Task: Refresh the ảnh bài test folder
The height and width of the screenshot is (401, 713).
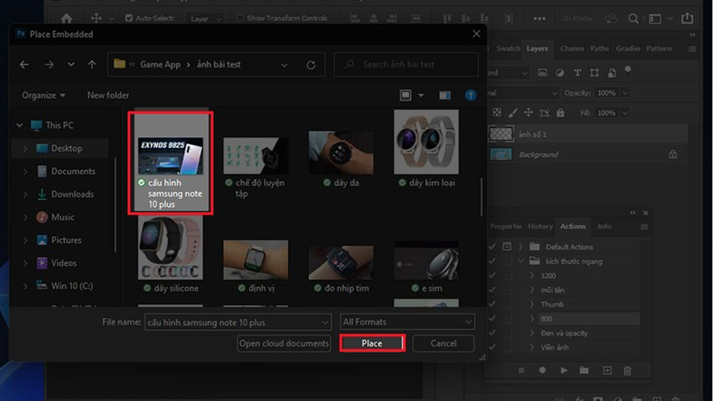Action: [x=311, y=65]
